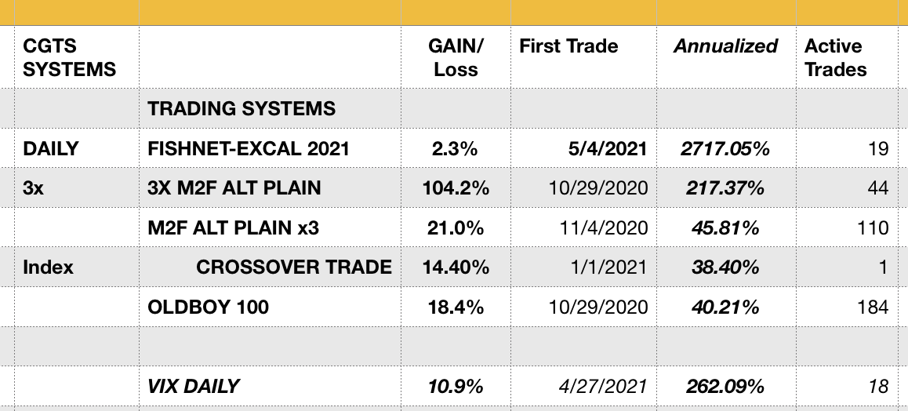The width and height of the screenshot is (908, 411).
Task: Select the OLDBOY 100 cell
Action: click(x=209, y=307)
